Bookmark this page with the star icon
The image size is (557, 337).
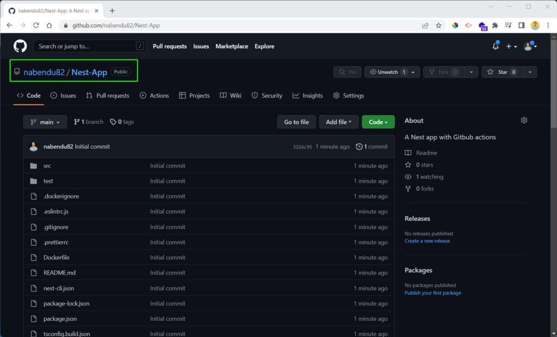tap(439, 25)
